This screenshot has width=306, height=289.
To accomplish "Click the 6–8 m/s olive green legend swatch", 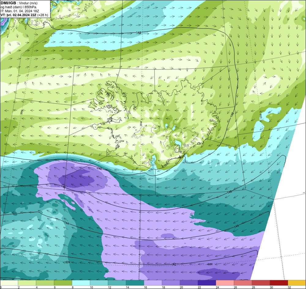I will click(63, 283).
